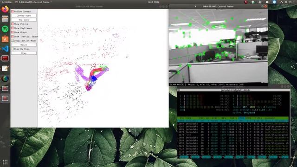Toggle the Show Graph checkbox
297x167 pixels.
click(13, 32)
